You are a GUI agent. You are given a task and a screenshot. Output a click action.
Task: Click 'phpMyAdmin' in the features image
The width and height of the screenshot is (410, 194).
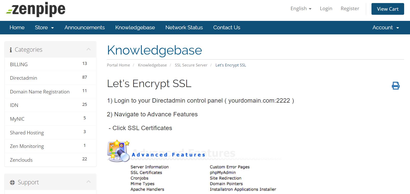click(223, 173)
